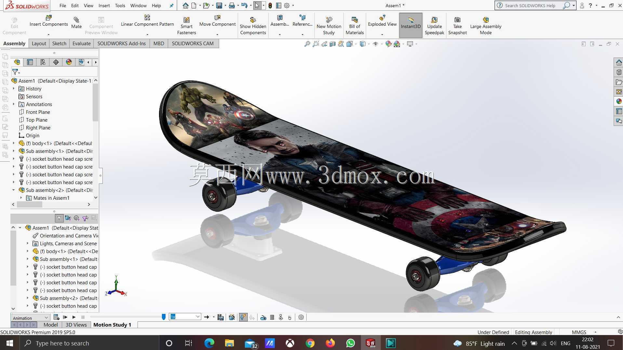This screenshot has height=350, width=623.
Task: Start a New Motion Study
Action: (329, 26)
